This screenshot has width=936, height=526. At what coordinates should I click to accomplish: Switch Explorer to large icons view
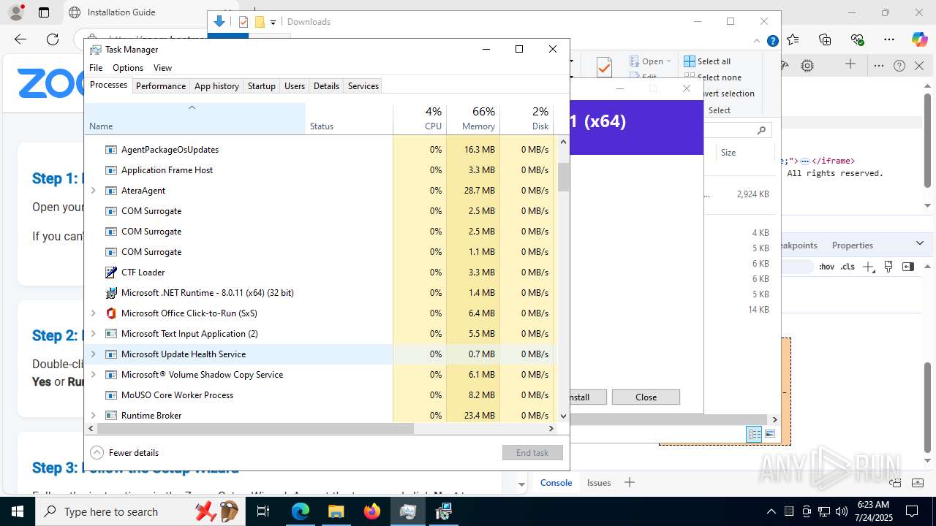pyautogui.click(x=769, y=434)
